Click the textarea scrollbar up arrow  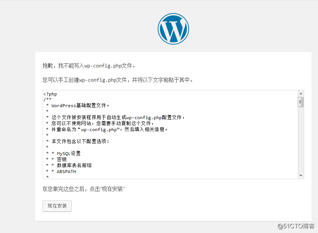tap(301, 94)
